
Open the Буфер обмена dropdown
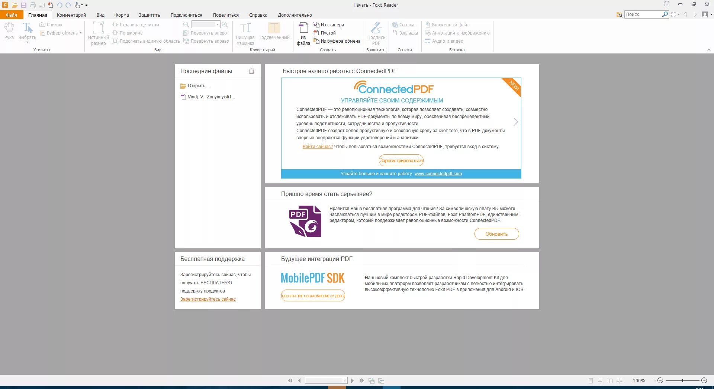pos(61,33)
